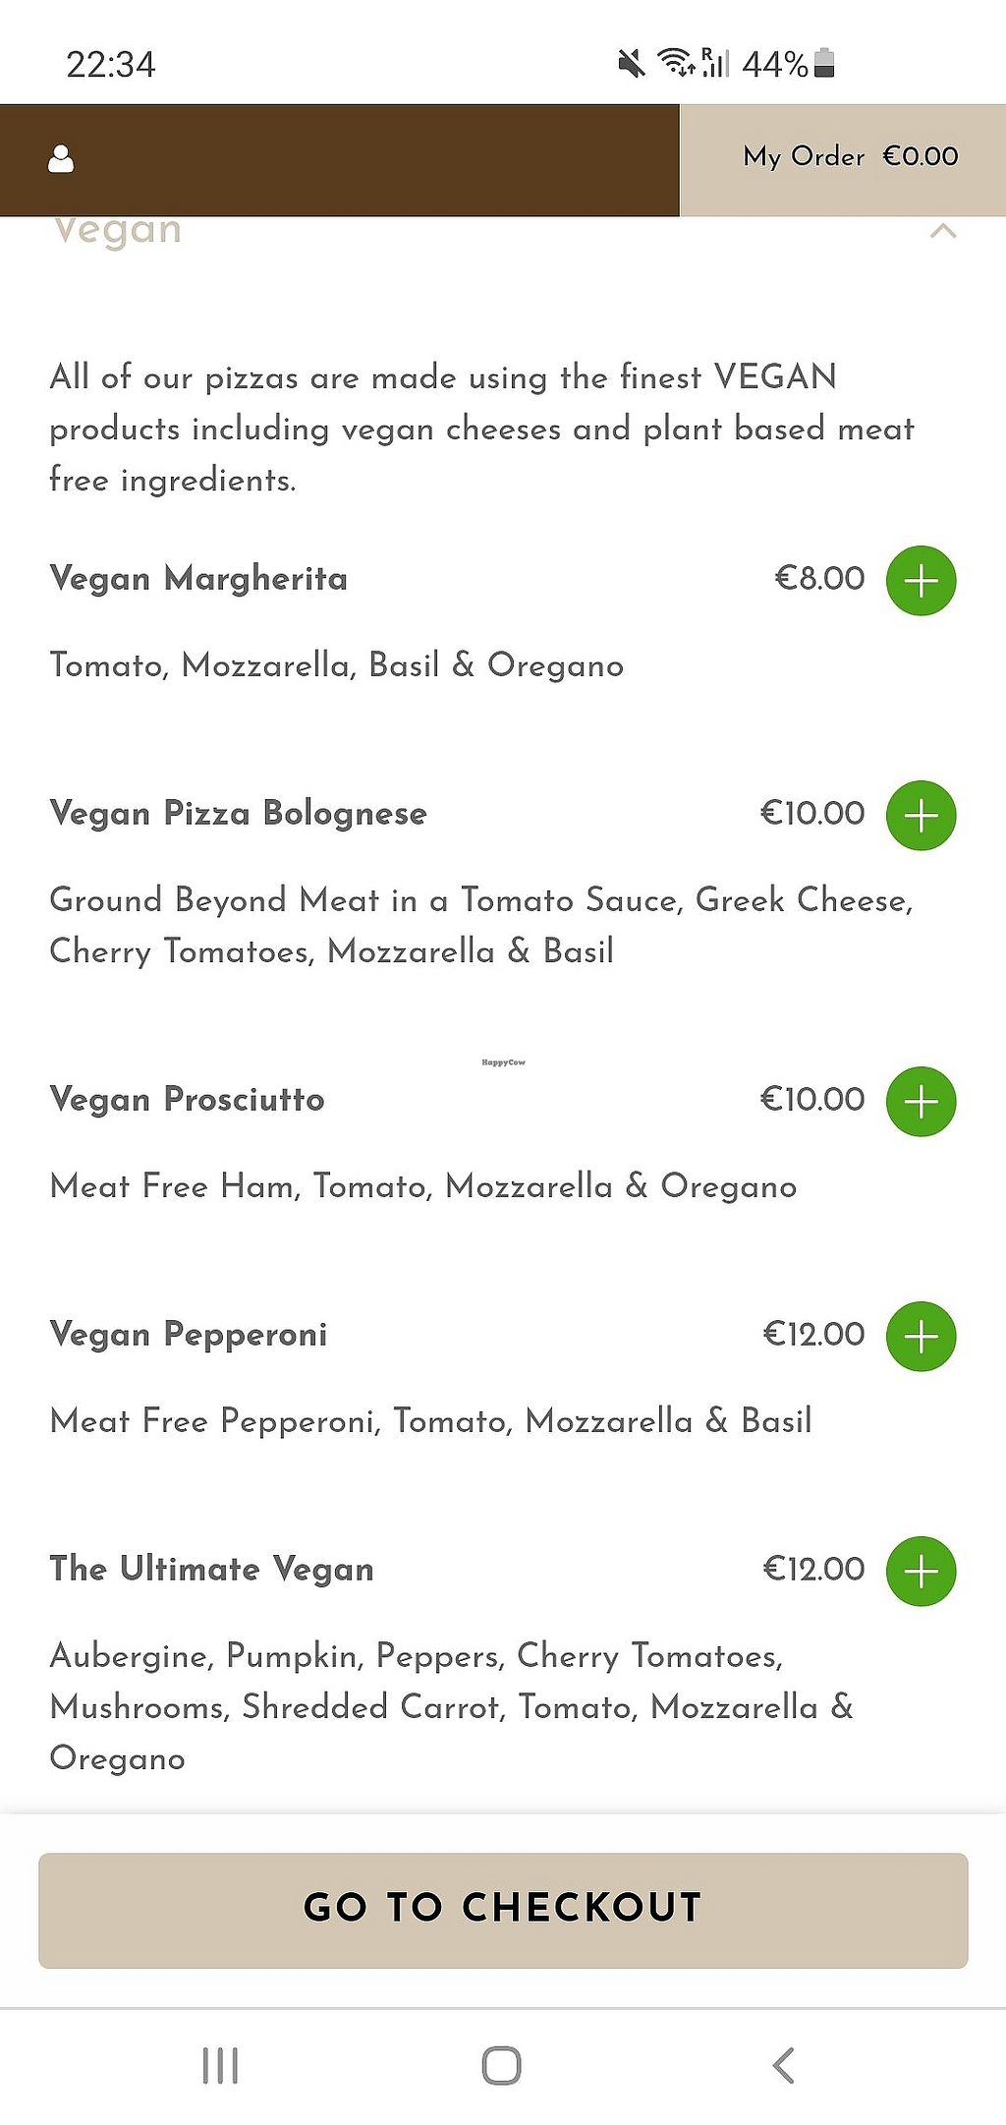Add The Ultimate Vegan to the order
1006x2125 pixels.
[921, 1572]
